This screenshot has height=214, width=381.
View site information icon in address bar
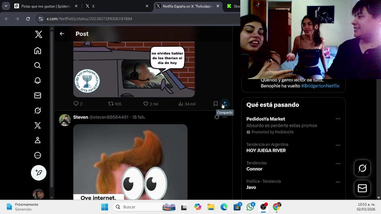tap(41, 19)
